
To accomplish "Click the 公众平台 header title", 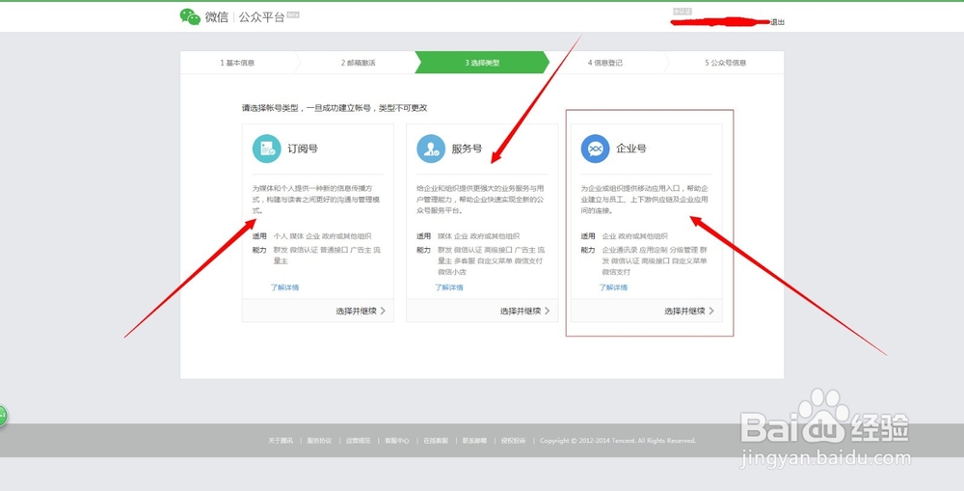I will pos(261,17).
